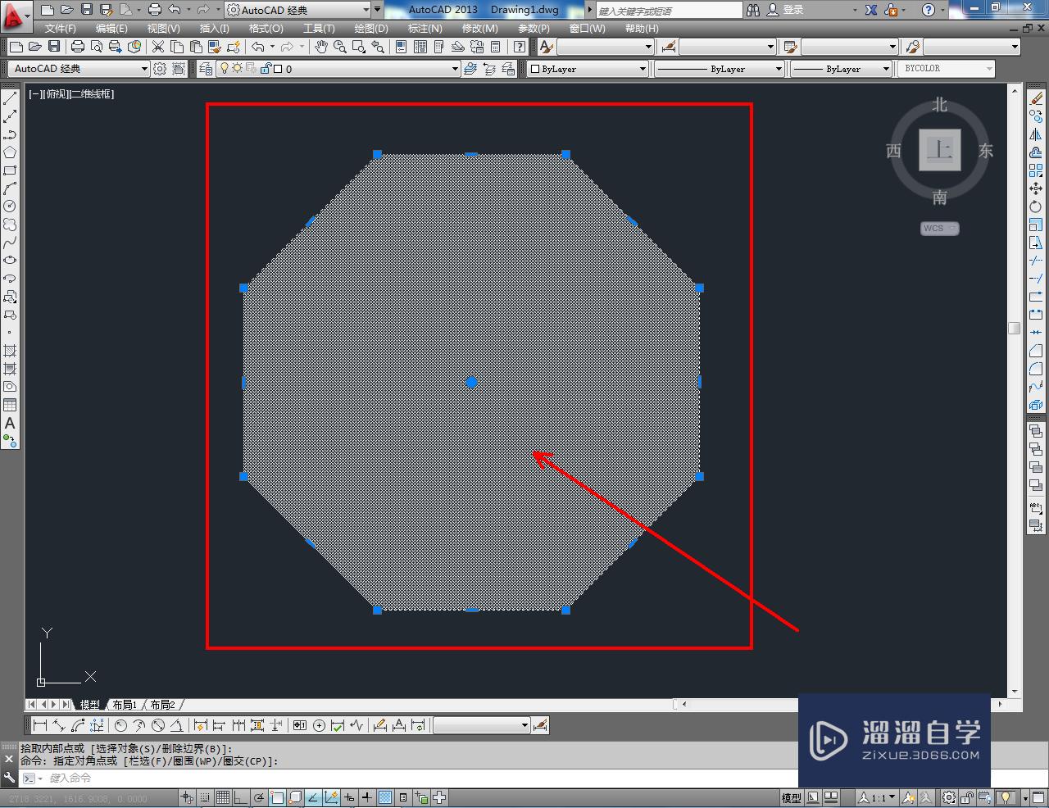The width and height of the screenshot is (1049, 808).
Task: Click the 登录 sign-in button
Action: [793, 10]
